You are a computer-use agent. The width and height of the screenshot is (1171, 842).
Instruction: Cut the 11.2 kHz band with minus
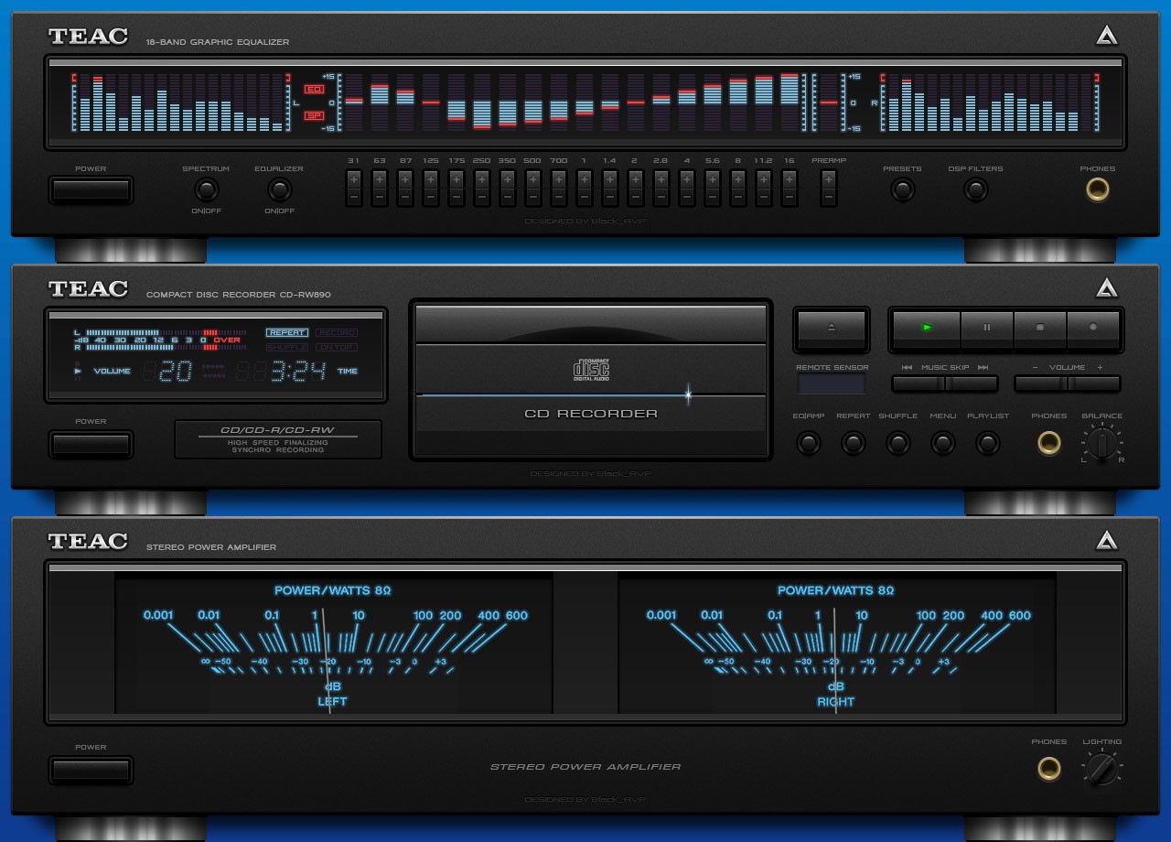763,196
